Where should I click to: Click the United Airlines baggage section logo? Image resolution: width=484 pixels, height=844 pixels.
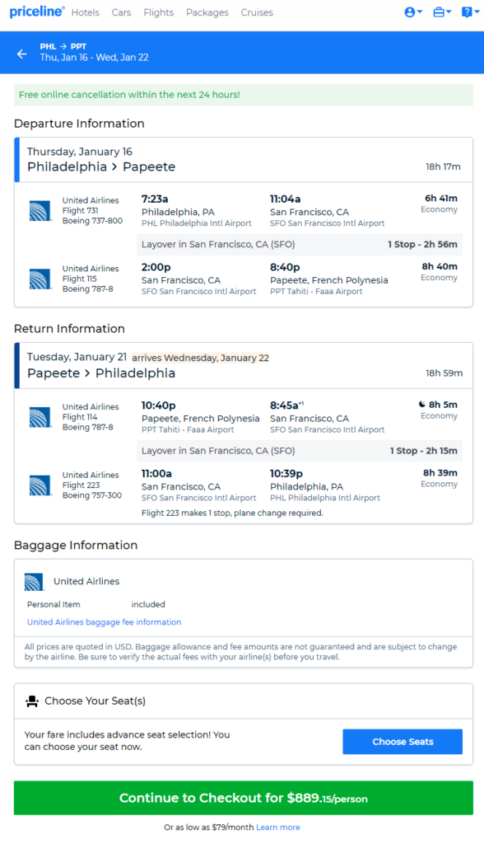point(34,582)
